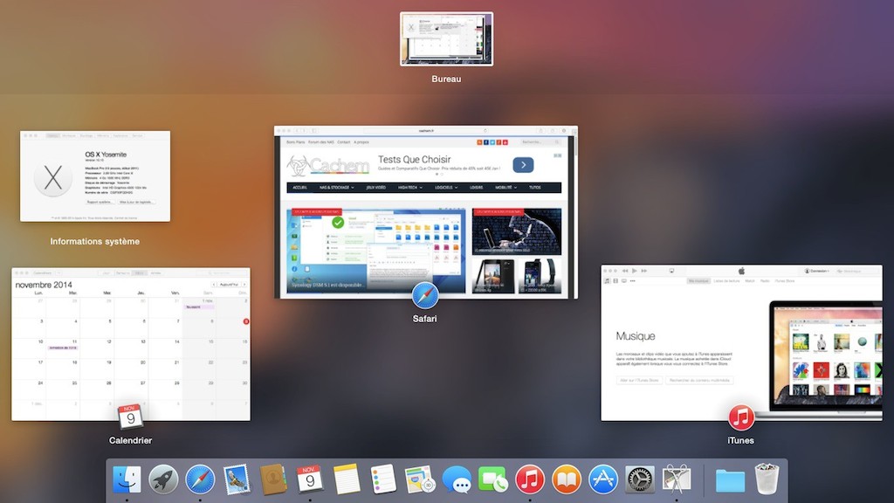Open FaceTime green icon in Dock
The width and height of the screenshot is (894, 503).
[493, 479]
